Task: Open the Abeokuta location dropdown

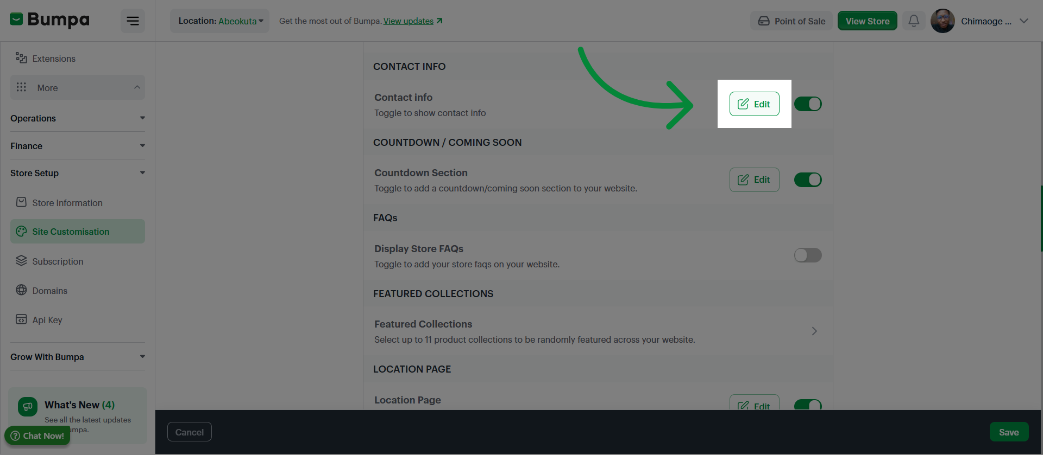Action: (x=219, y=21)
